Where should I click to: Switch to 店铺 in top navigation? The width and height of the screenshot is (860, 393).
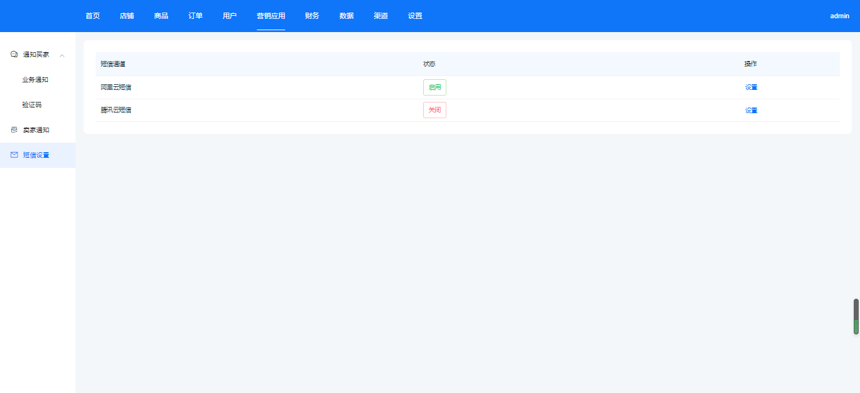127,16
